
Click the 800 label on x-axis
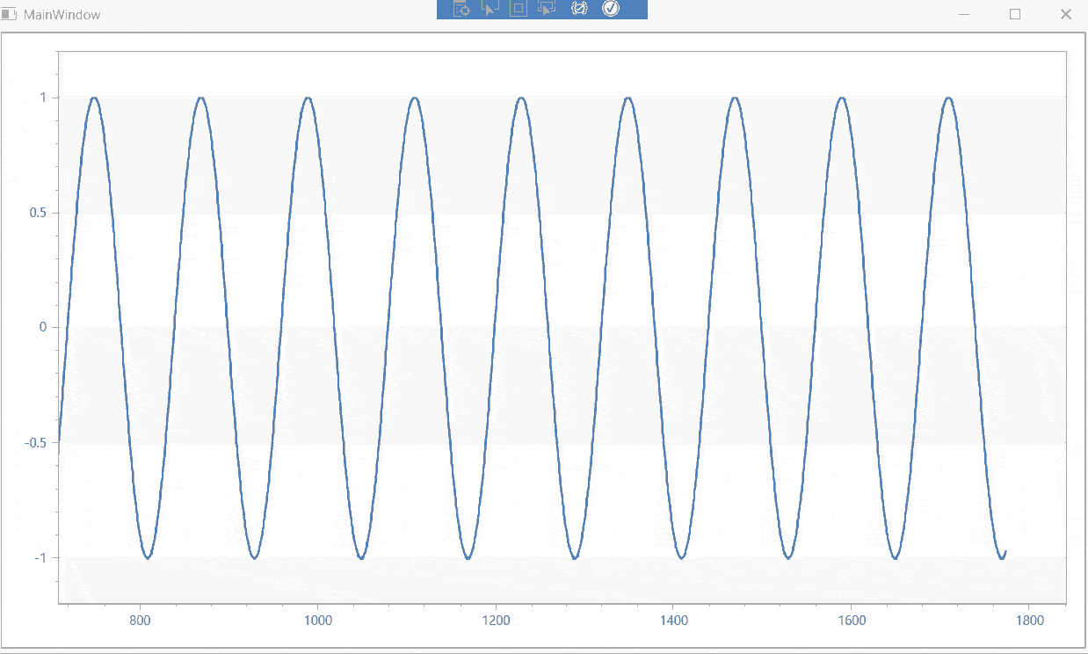pos(139,621)
